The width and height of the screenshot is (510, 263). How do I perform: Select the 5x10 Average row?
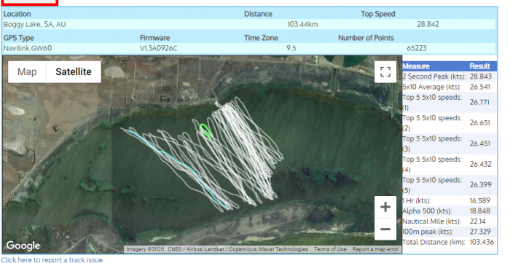(450, 87)
